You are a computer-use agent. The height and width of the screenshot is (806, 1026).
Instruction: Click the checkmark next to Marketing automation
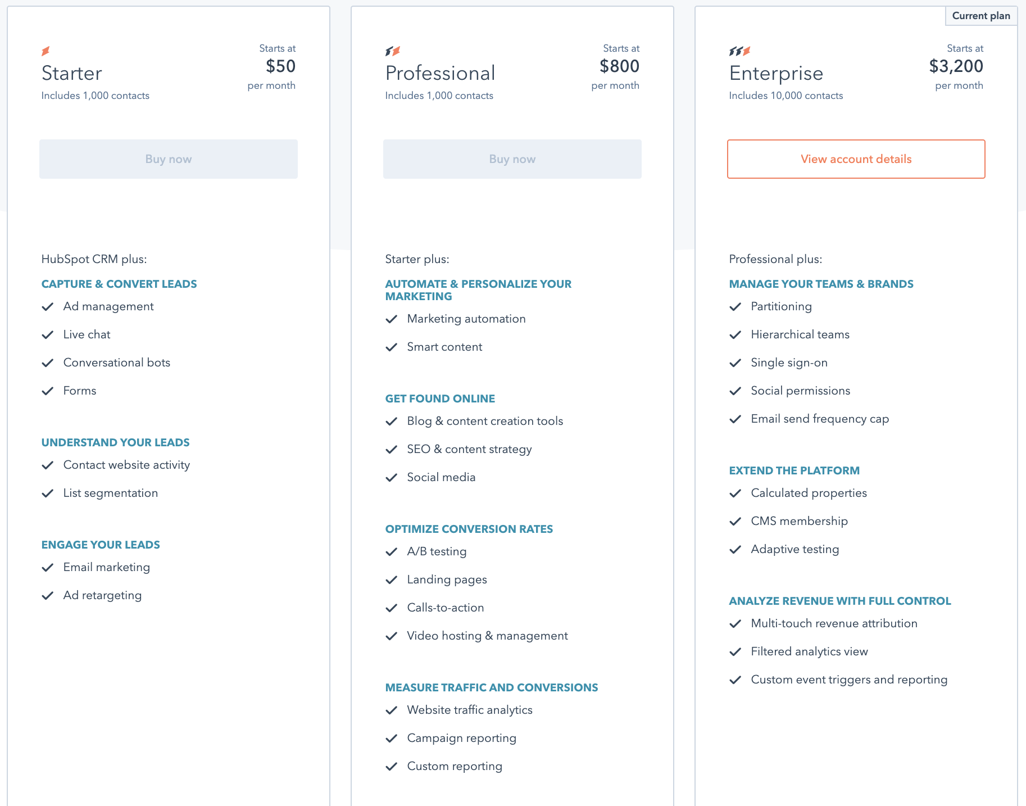click(x=392, y=319)
